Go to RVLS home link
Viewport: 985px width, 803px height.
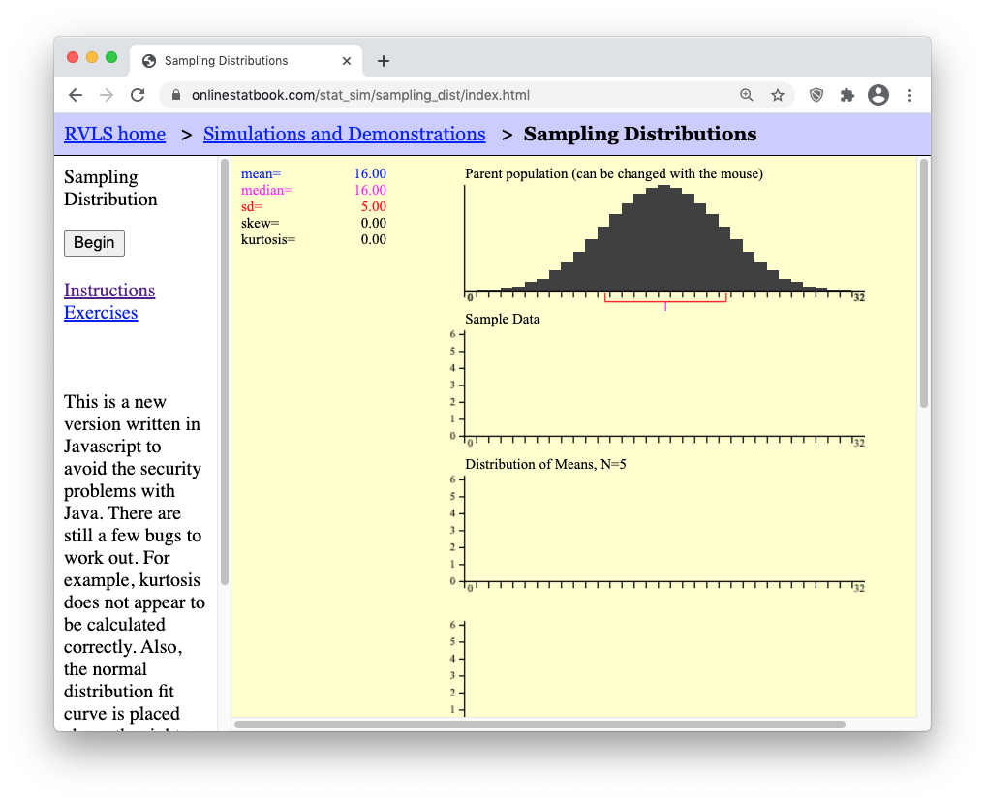tap(114, 135)
